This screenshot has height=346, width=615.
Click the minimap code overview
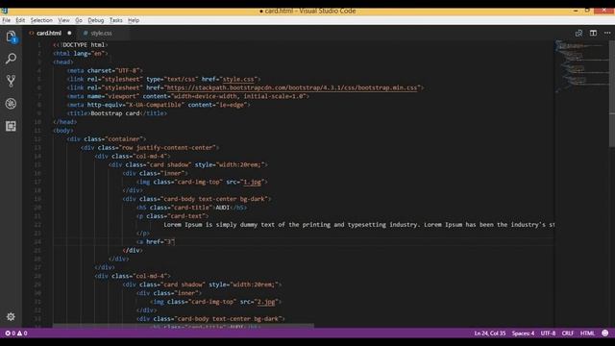tap(581, 66)
